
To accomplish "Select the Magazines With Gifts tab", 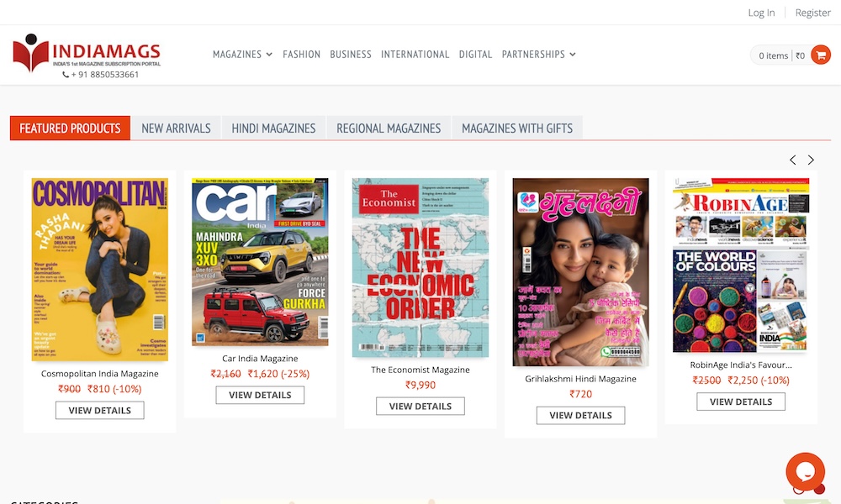I will point(517,128).
